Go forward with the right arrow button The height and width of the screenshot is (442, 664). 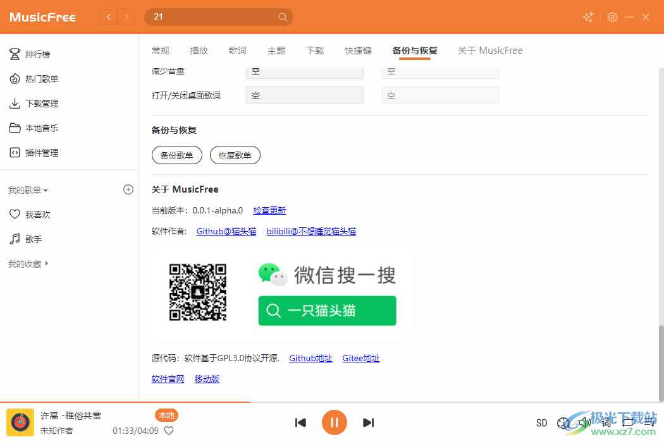126,17
